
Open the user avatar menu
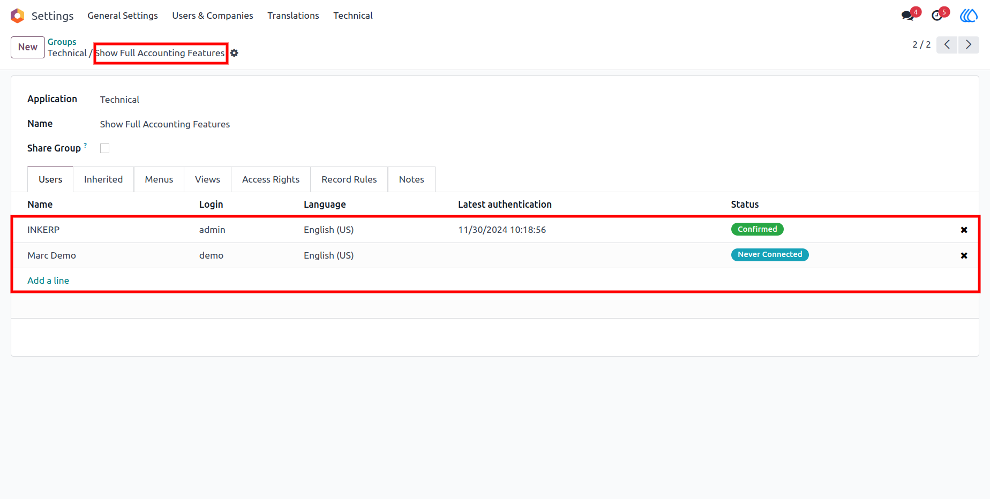pos(969,16)
